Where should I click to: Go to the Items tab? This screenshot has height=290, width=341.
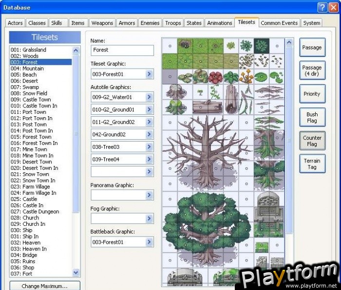coord(78,23)
